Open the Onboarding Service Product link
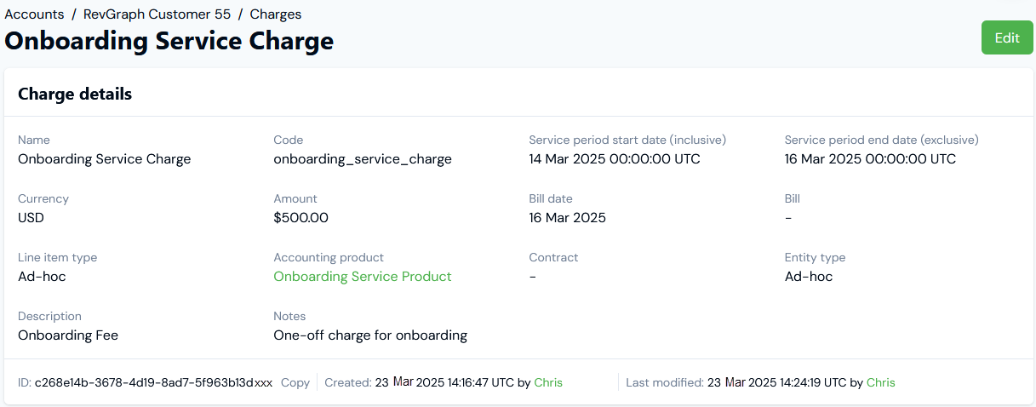This screenshot has height=407, width=1036. pyautogui.click(x=362, y=277)
